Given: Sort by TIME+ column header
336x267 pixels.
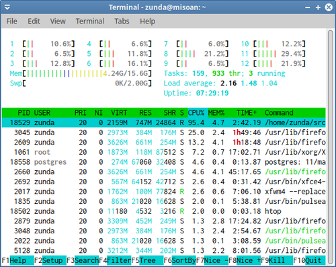Looking at the screenshot, I should [247, 113].
